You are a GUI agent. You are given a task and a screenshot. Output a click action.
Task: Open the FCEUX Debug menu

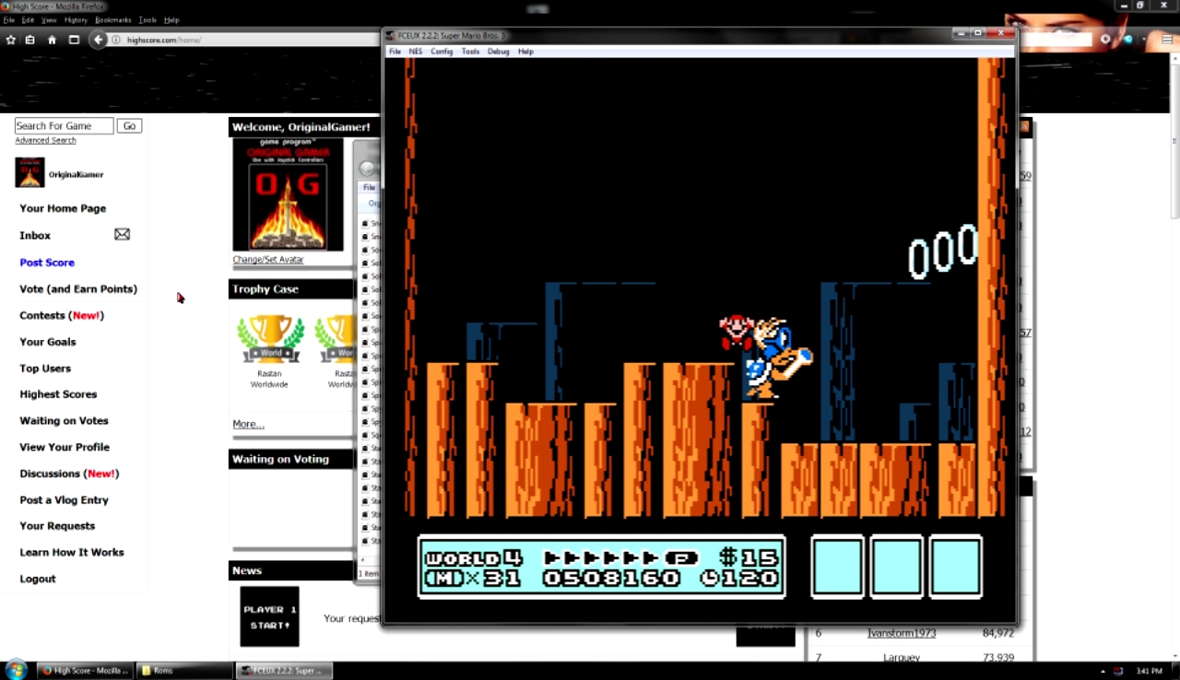click(x=498, y=52)
